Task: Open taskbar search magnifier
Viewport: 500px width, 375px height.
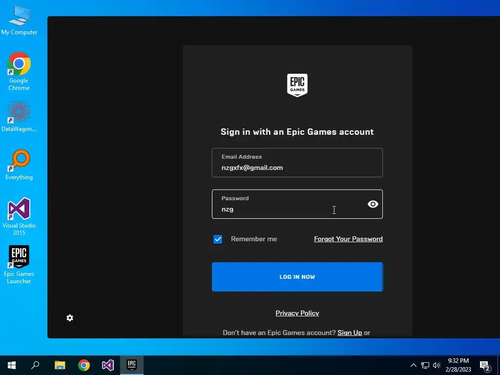Action: coord(35,365)
